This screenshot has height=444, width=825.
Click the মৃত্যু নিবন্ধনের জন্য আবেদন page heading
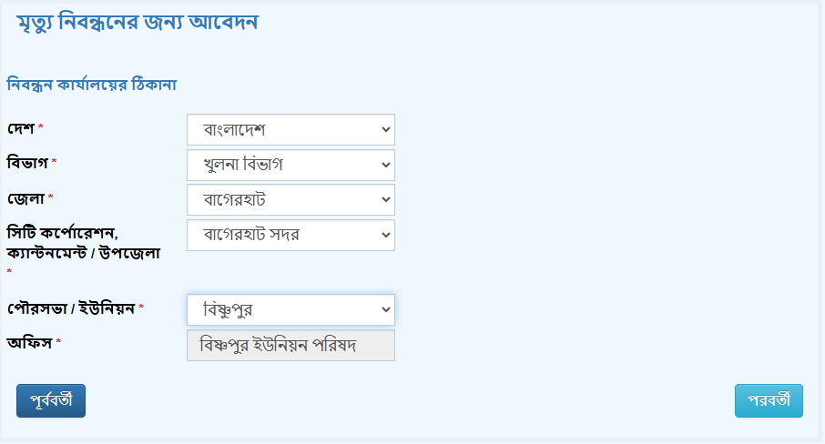[x=137, y=23]
